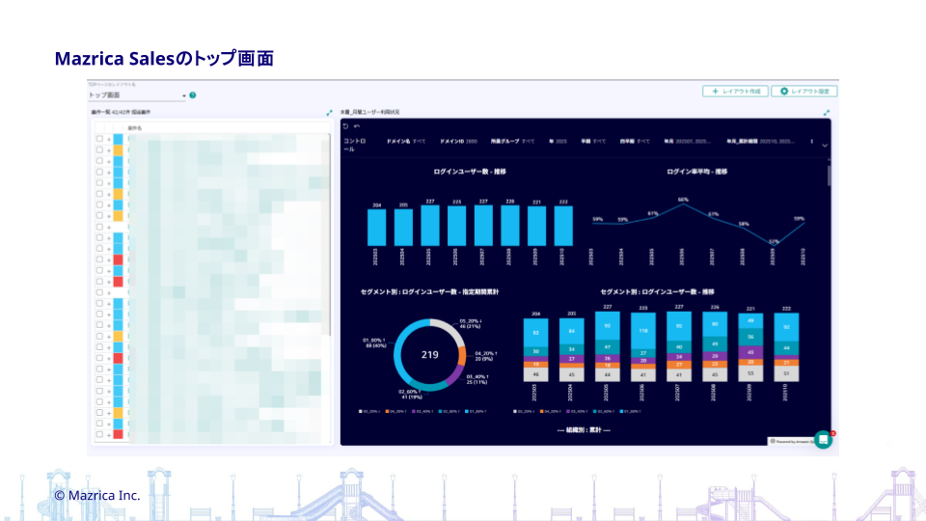
Task: Collapse the コントロール filter bar chevron
Action: pos(825,146)
